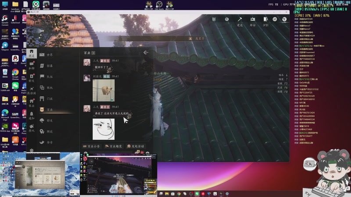Open the 家业 sidebar tab
The width and height of the screenshot is (351, 197).
32,103
